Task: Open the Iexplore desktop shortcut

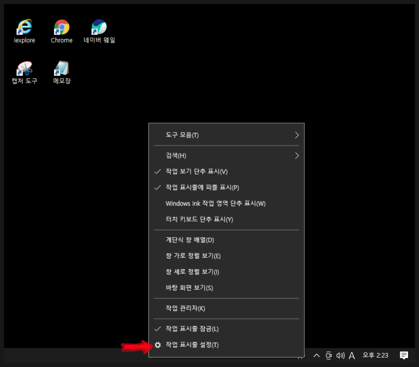Action: tap(24, 31)
